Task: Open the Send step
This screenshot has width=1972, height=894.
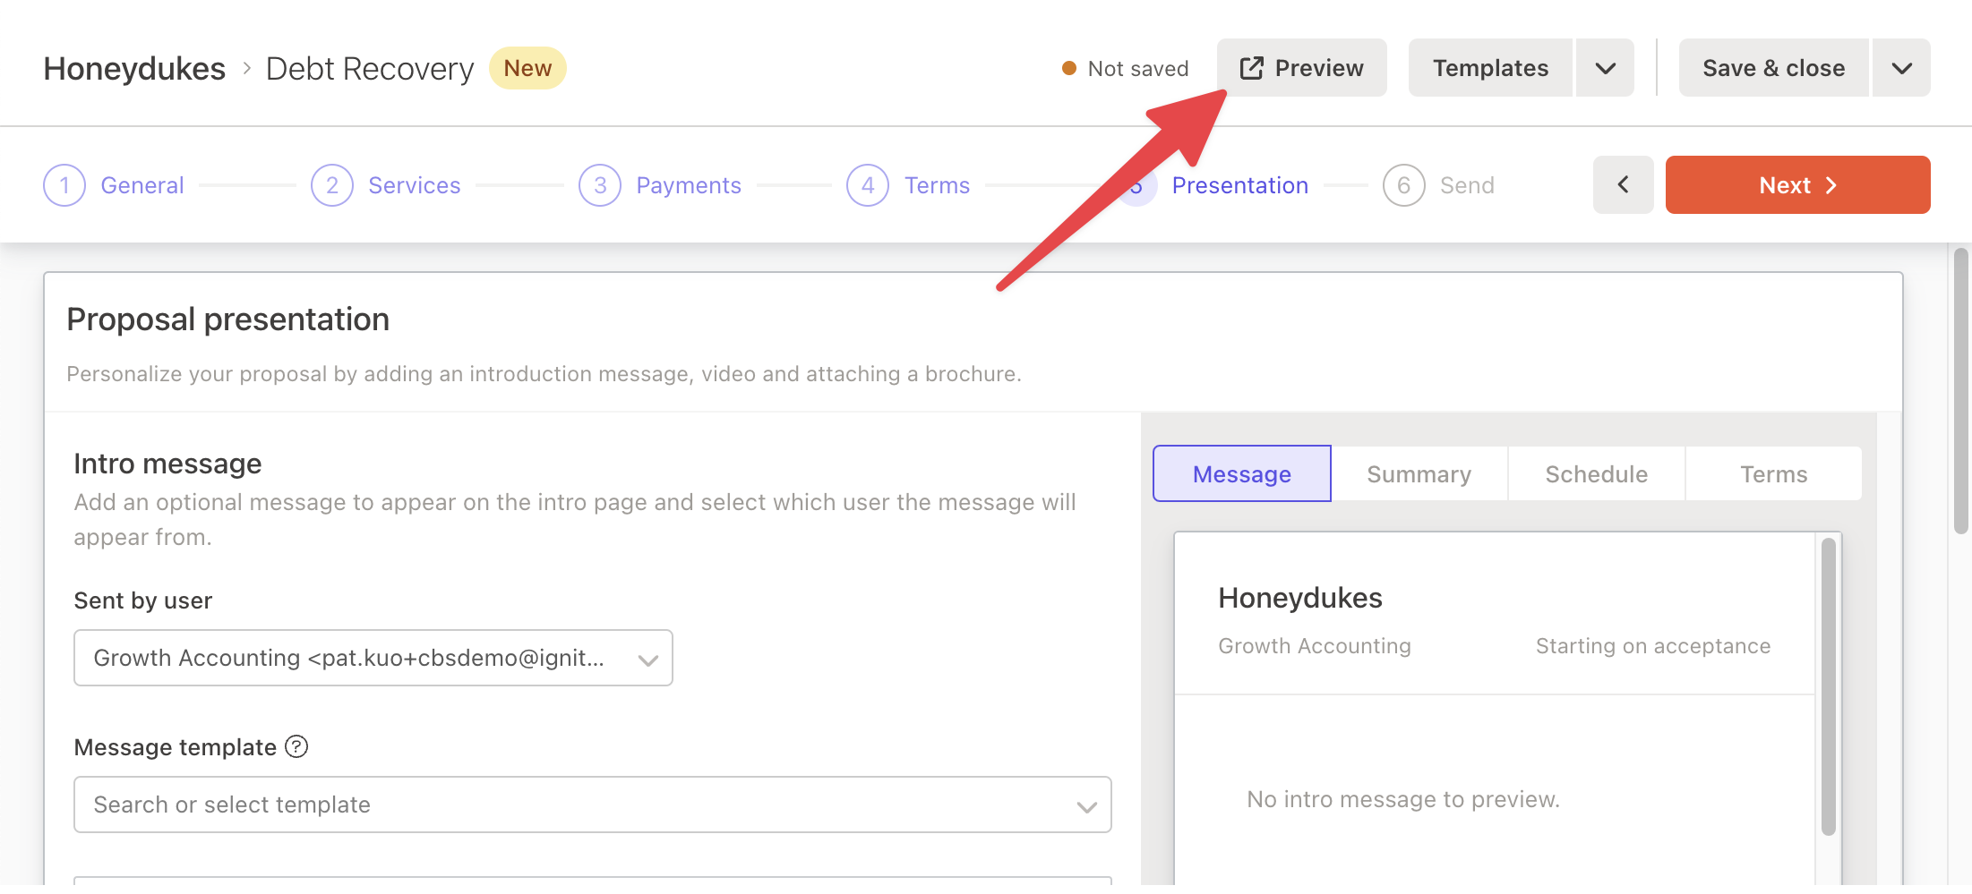Action: tap(1467, 185)
